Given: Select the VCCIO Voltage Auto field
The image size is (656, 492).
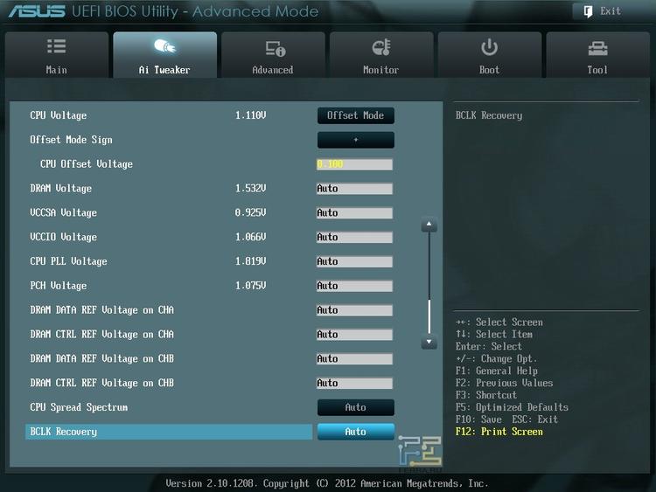Looking at the screenshot, I should point(354,237).
